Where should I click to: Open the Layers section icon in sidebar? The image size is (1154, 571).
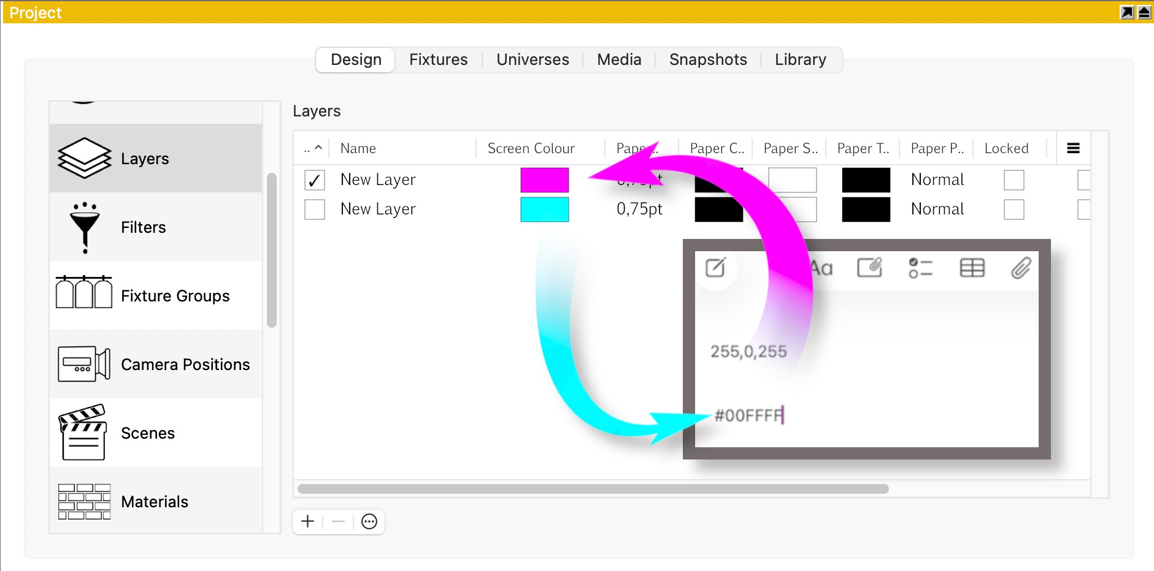(x=85, y=158)
